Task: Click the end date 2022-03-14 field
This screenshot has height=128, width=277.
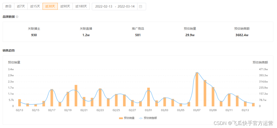Action: pos(126,6)
